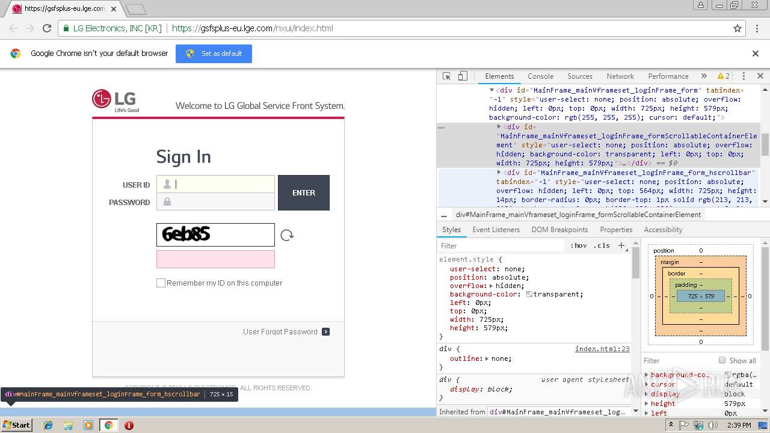Open Event Listeners sidebar tab
This screenshot has width=770, height=433.
pos(496,230)
